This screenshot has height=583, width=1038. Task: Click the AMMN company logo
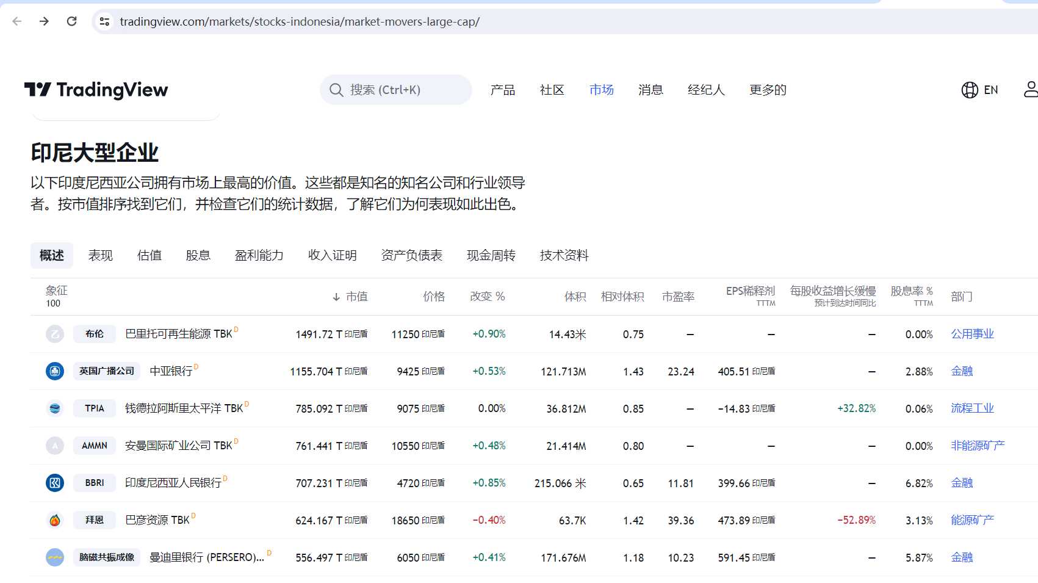pyautogui.click(x=55, y=446)
